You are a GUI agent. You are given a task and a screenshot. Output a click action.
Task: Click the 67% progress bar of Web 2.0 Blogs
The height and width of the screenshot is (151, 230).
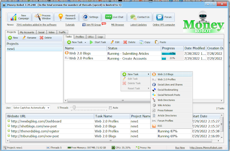click(x=172, y=53)
